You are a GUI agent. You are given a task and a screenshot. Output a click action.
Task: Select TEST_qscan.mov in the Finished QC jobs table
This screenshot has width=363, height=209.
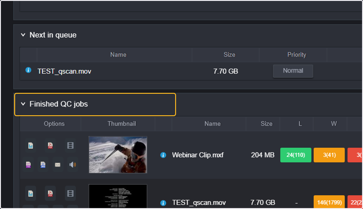[199, 203]
